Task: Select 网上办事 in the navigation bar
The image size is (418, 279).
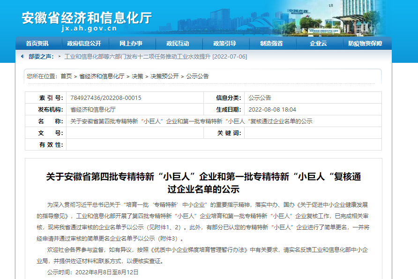Action: point(131,44)
